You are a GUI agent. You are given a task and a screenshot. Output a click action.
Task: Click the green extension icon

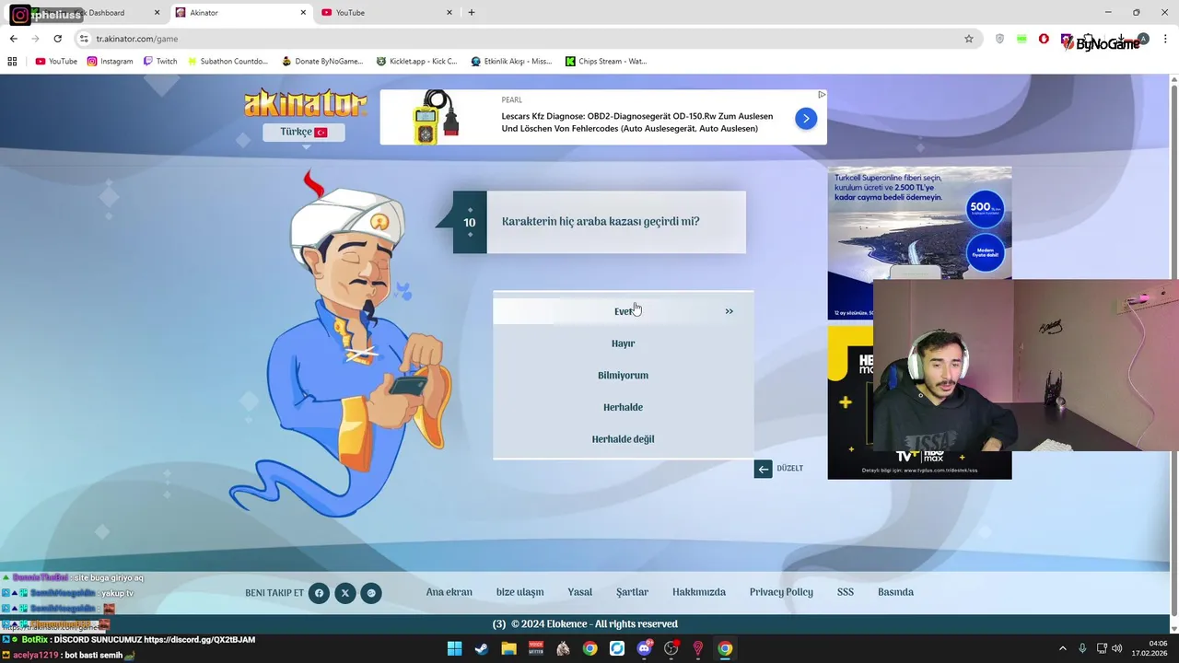click(1022, 39)
